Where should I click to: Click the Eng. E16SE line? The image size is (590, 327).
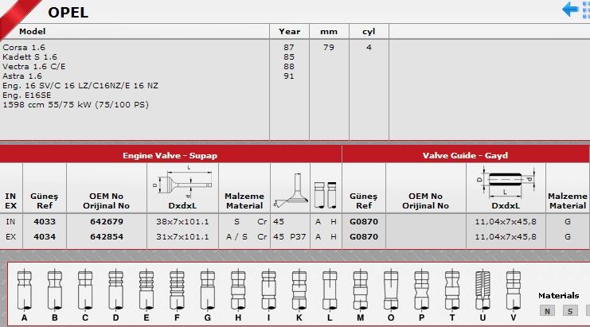pyautogui.click(x=27, y=95)
